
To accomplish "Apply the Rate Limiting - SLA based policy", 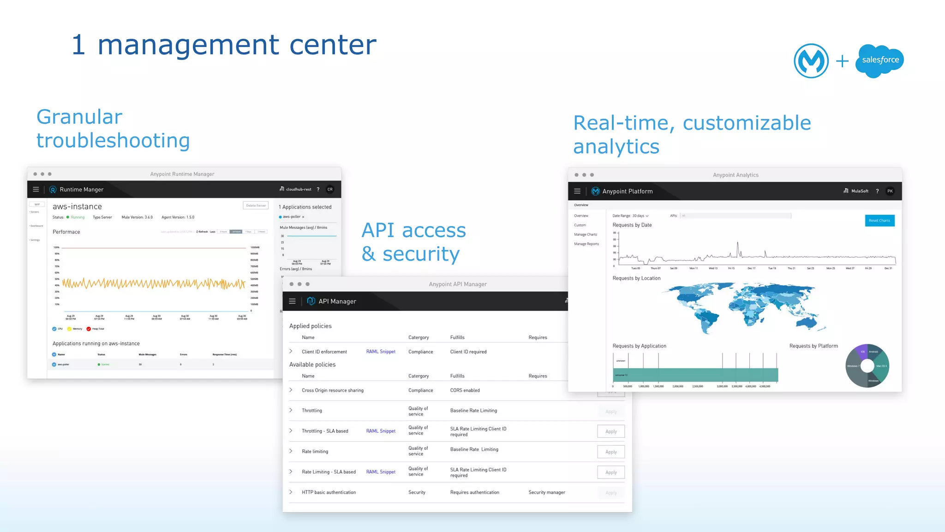I will coord(611,472).
